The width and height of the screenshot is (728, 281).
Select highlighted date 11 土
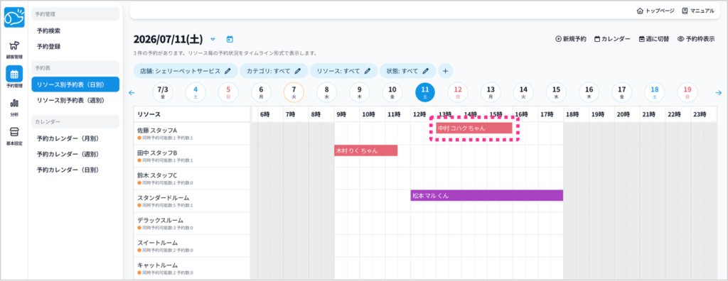[x=425, y=92]
